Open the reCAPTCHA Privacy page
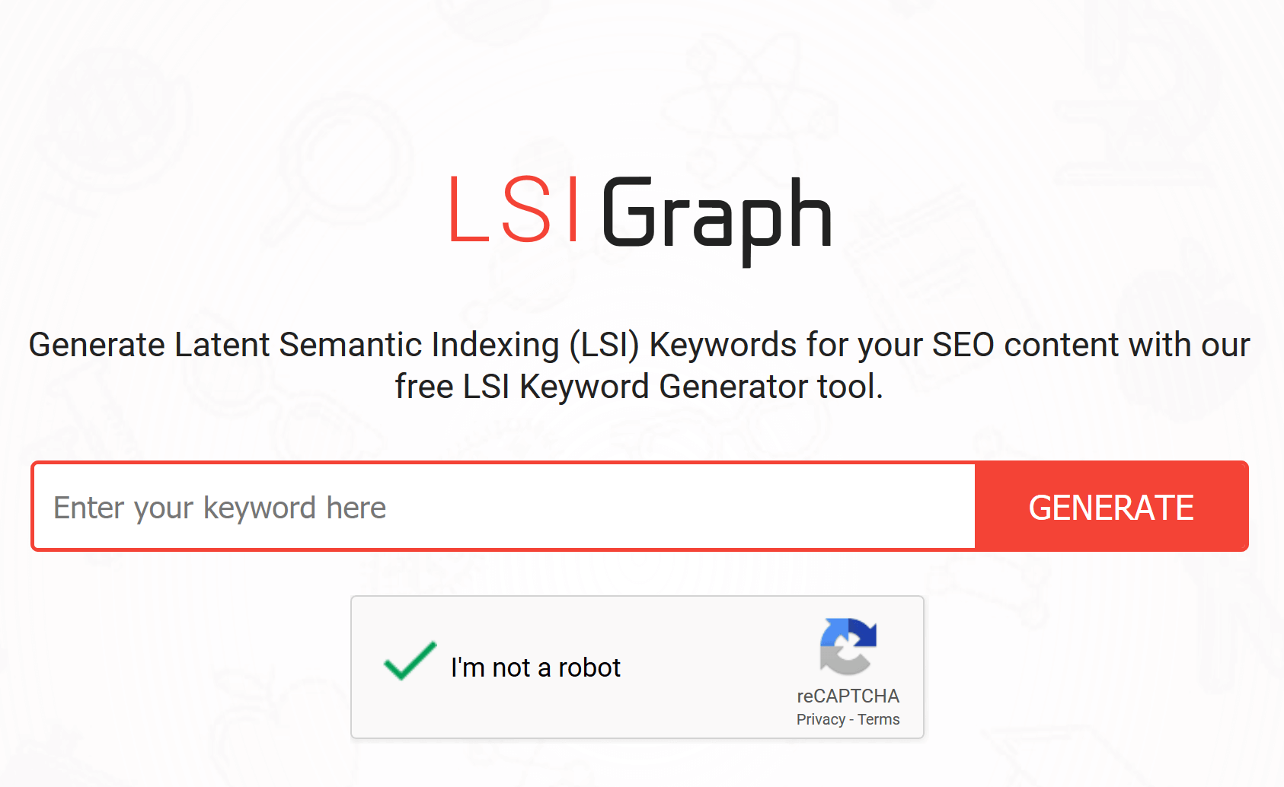The width and height of the screenshot is (1284, 787). coord(821,718)
